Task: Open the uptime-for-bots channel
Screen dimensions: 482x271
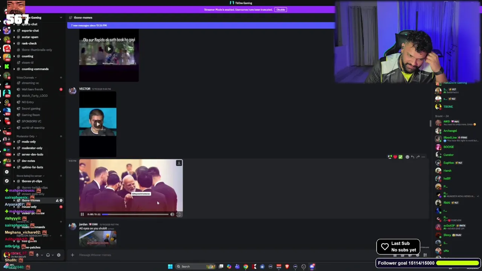Action: point(32,167)
